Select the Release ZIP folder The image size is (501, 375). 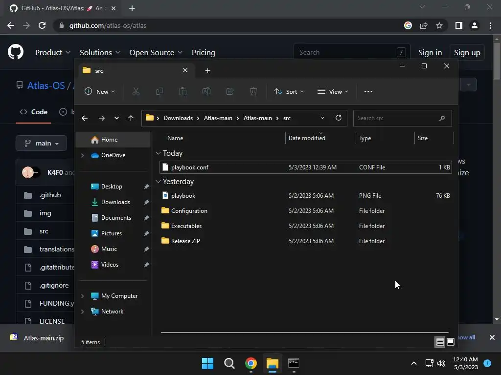305,241
